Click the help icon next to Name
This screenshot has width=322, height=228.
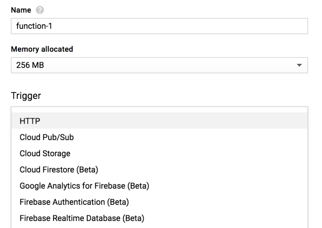[40, 10]
